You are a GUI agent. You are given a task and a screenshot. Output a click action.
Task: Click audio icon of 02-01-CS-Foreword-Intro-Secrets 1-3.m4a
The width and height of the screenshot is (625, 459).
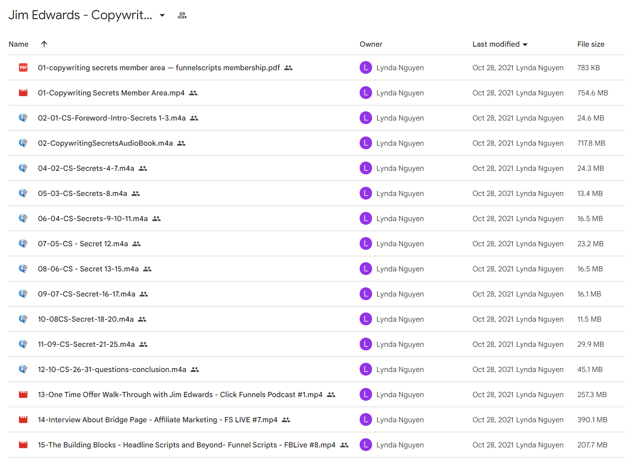(23, 118)
